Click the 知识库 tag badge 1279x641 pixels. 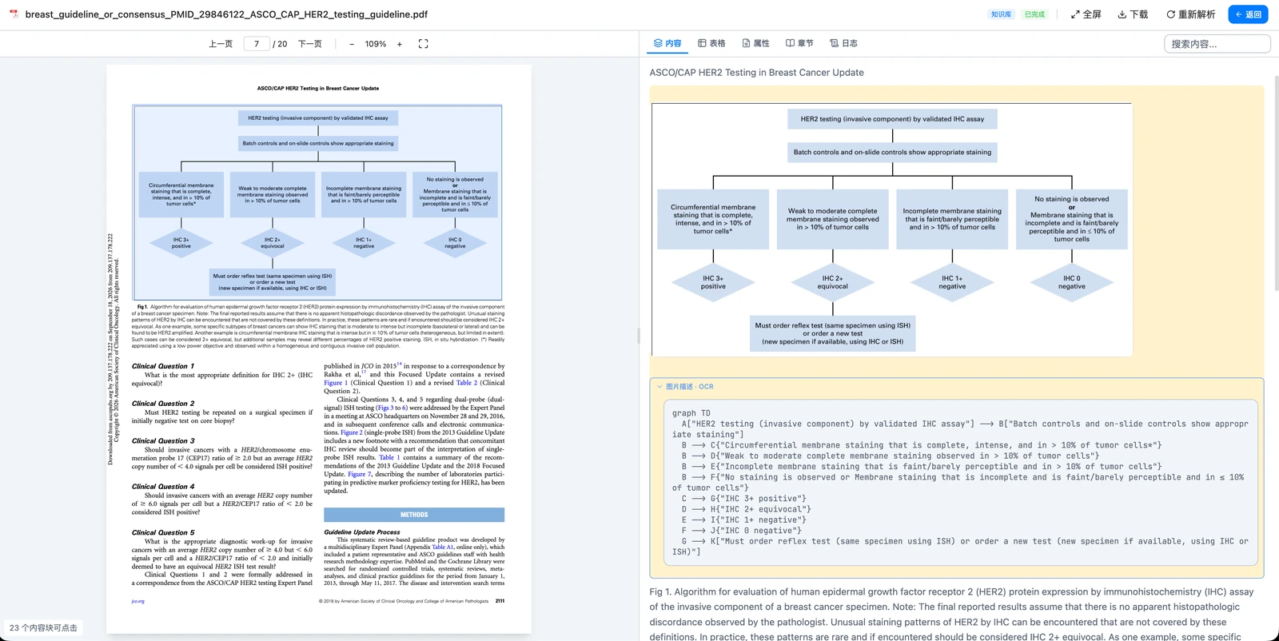point(1001,14)
